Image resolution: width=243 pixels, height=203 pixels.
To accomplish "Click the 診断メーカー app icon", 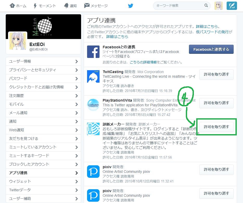I will pyautogui.click(x=93, y=129).
